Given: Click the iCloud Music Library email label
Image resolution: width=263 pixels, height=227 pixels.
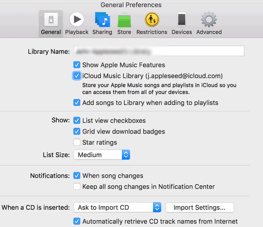Looking at the screenshot, I should point(152,76).
